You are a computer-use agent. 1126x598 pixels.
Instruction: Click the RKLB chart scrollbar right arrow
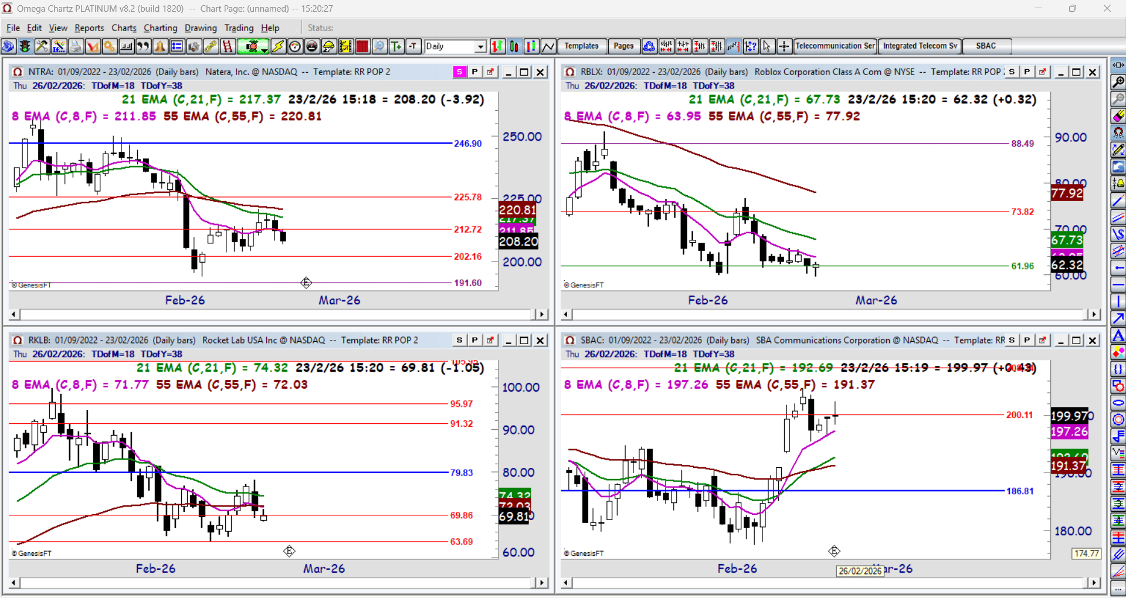point(542,583)
